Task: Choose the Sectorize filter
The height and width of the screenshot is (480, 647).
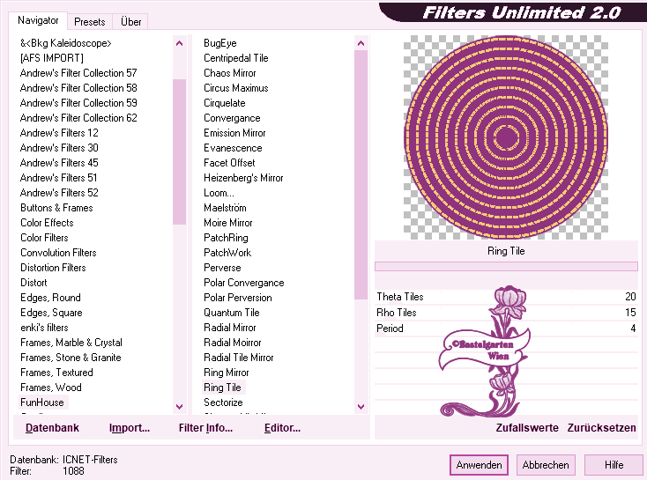Action: [223, 402]
